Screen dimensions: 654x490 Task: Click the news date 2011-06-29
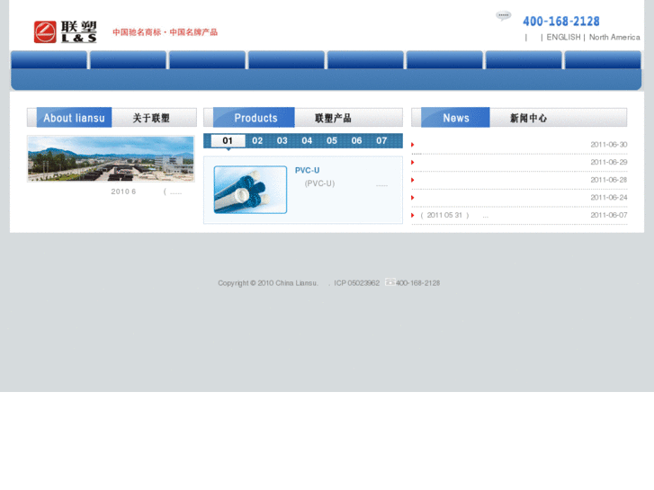(609, 162)
